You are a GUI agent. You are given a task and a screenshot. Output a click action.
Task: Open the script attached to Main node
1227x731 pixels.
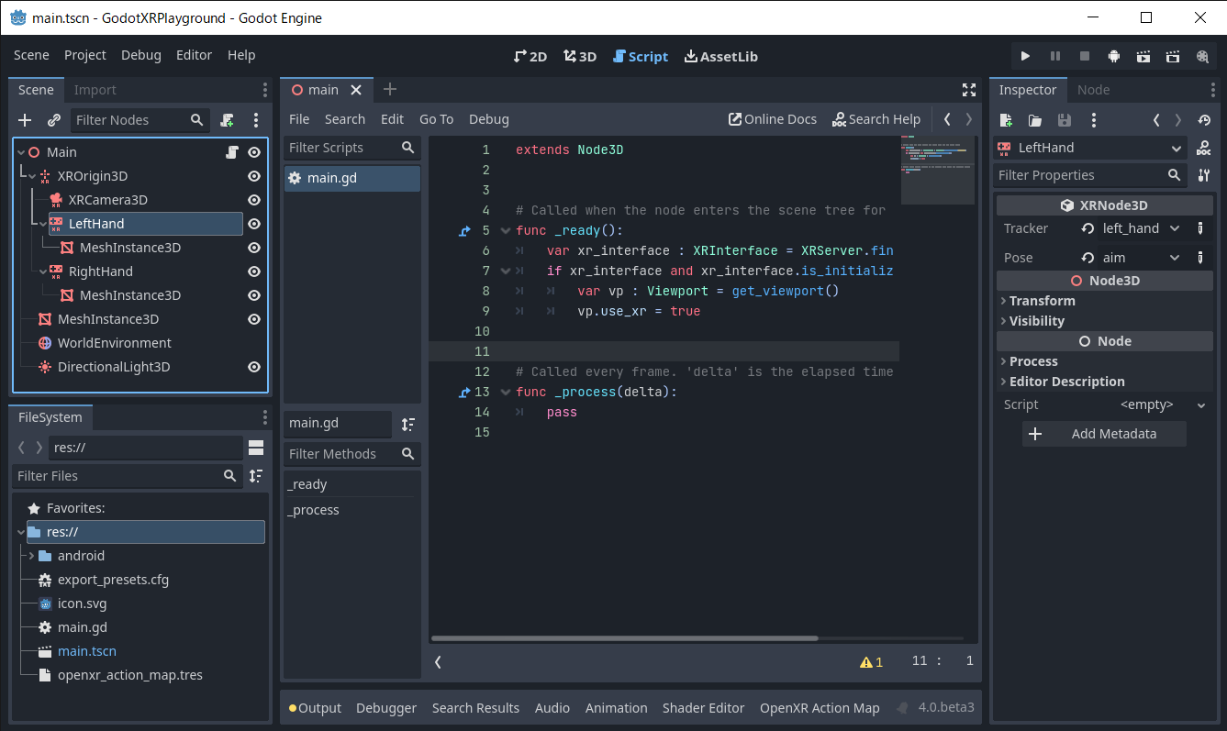tap(233, 152)
